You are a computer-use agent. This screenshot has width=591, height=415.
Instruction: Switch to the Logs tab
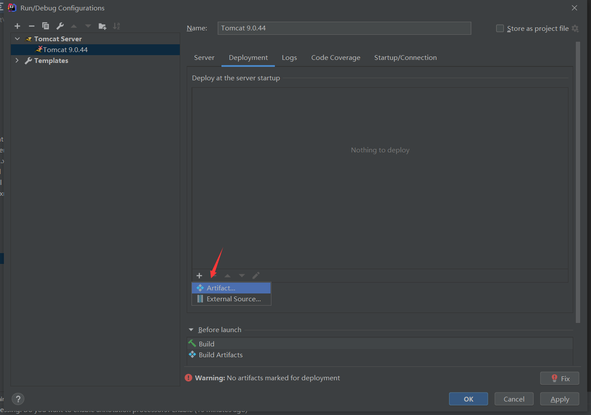[289, 57]
